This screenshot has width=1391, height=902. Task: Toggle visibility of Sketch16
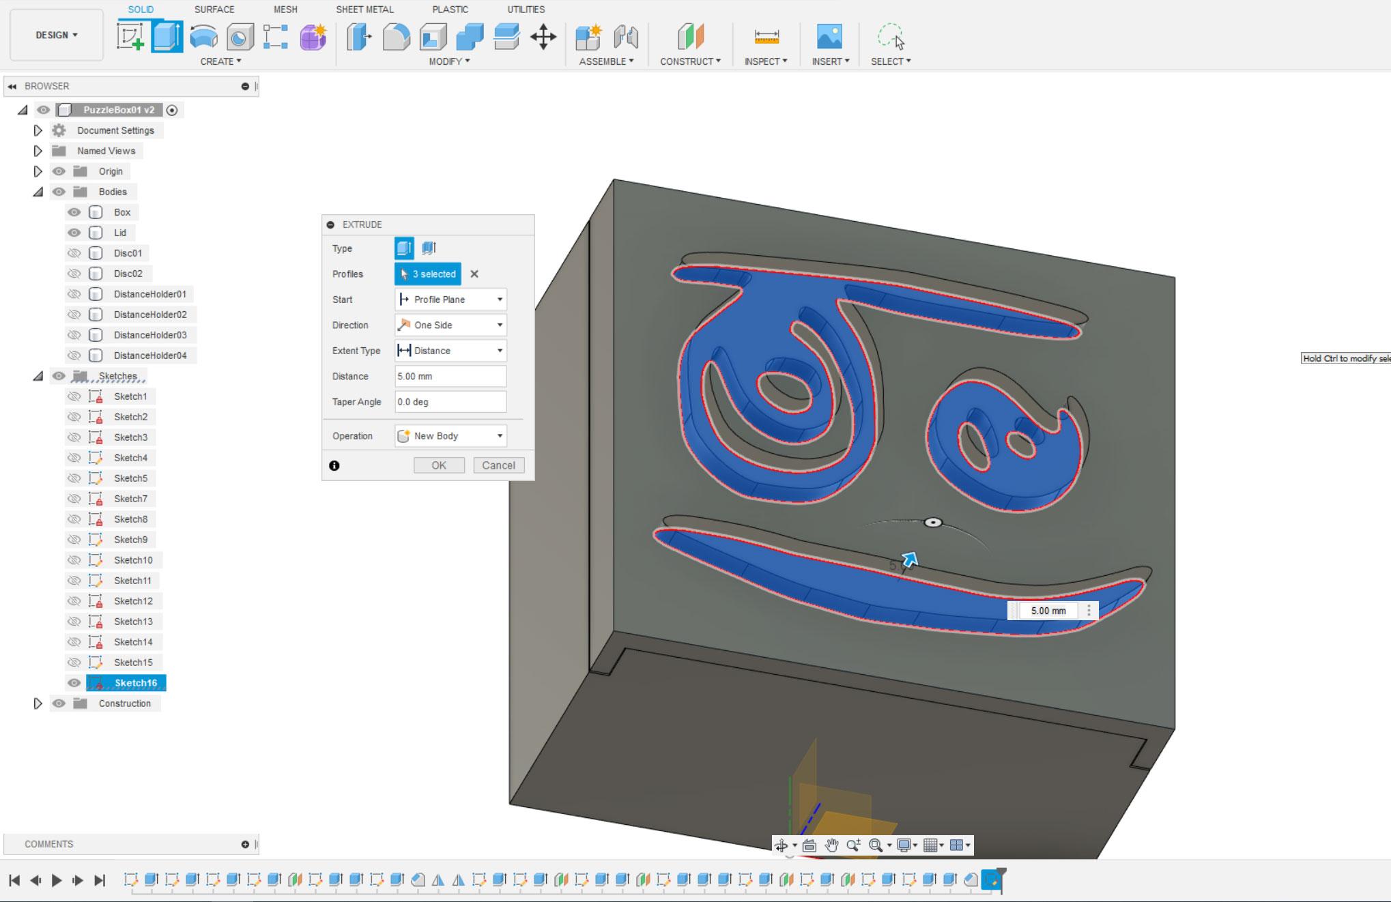pos(74,683)
